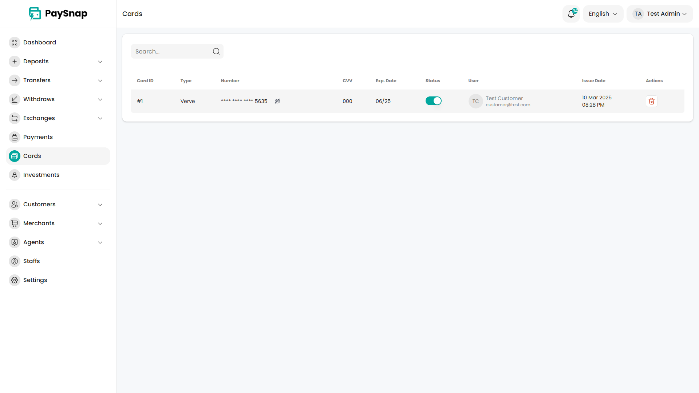
Task: Open the English language dropdown
Action: pyautogui.click(x=603, y=14)
